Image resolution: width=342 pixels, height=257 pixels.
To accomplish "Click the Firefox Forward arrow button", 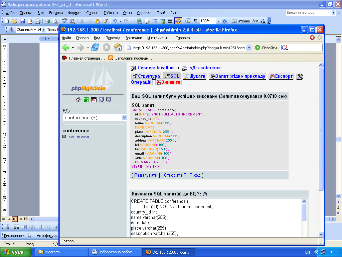I will pos(80,48).
